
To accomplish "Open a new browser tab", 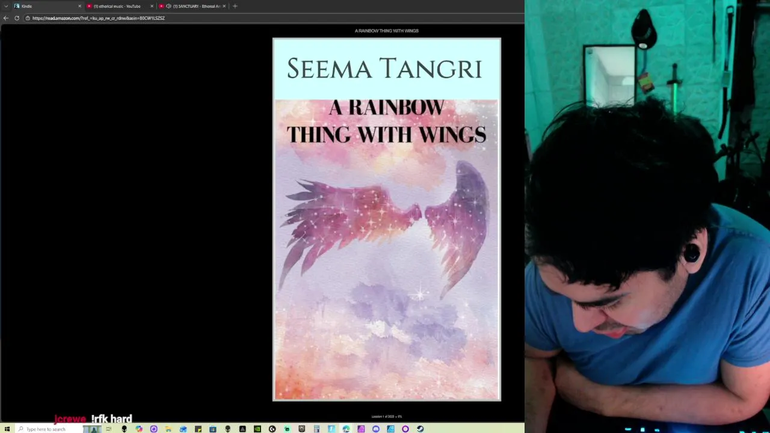I will (235, 6).
